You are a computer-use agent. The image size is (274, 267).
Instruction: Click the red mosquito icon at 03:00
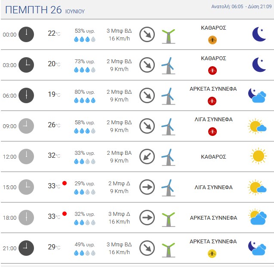(x=212, y=71)
